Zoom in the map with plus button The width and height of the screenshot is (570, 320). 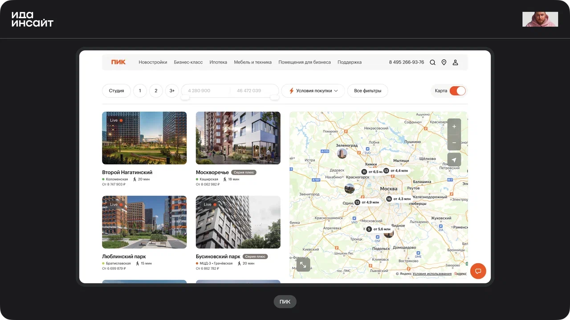coord(454,126)
